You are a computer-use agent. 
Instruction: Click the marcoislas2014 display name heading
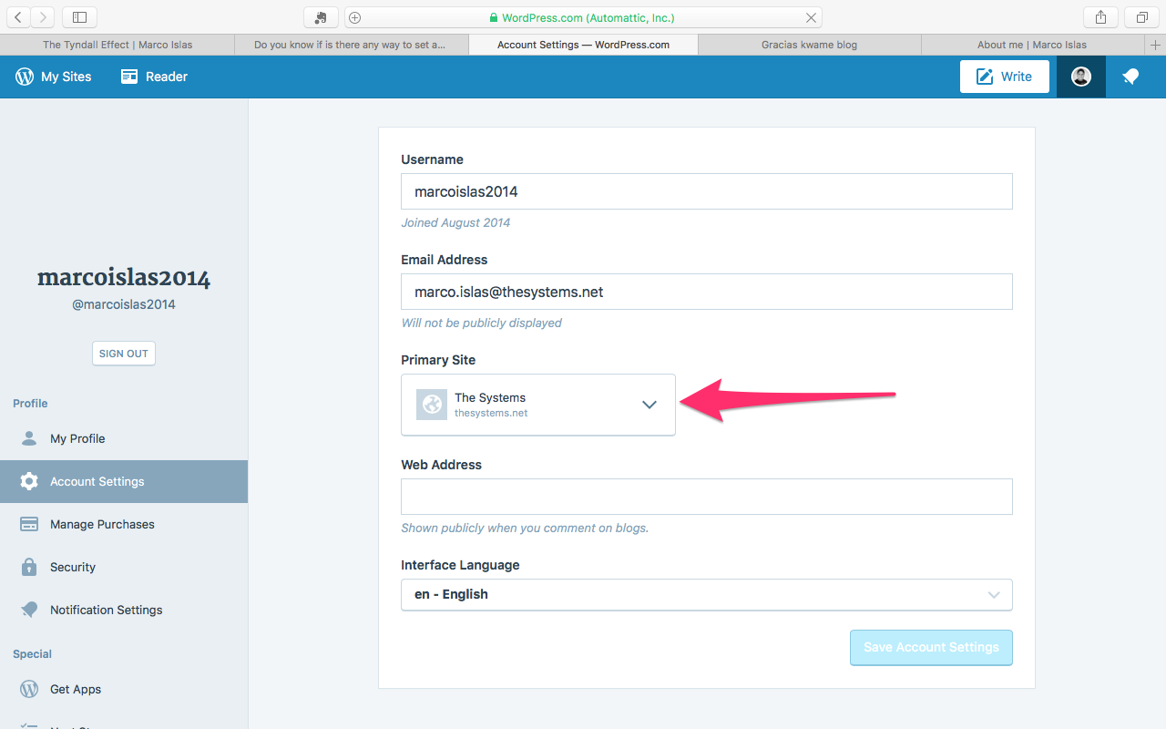(x=124, y=278)
